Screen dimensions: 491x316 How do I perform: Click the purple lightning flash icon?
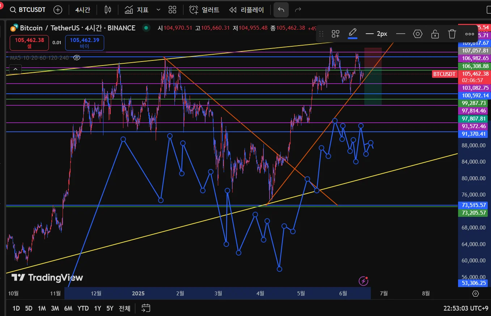click(363, 281)
